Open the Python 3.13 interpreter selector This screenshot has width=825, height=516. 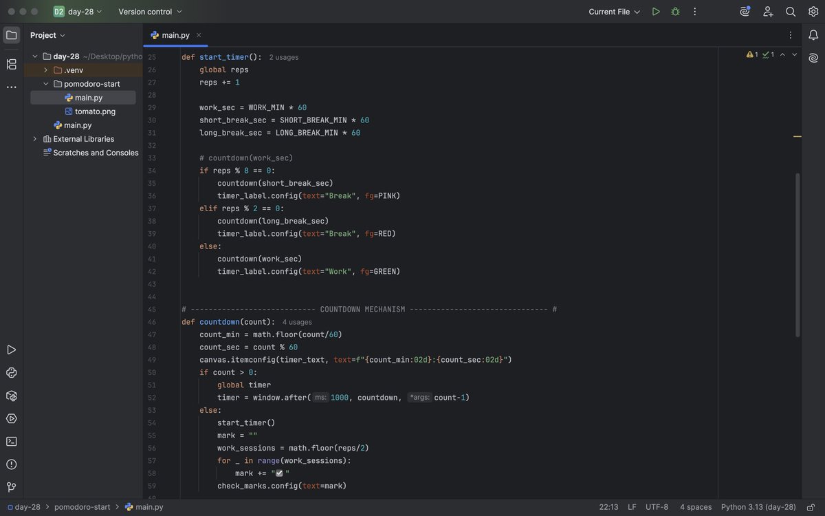pyautogui.click(x=758, y=507)
